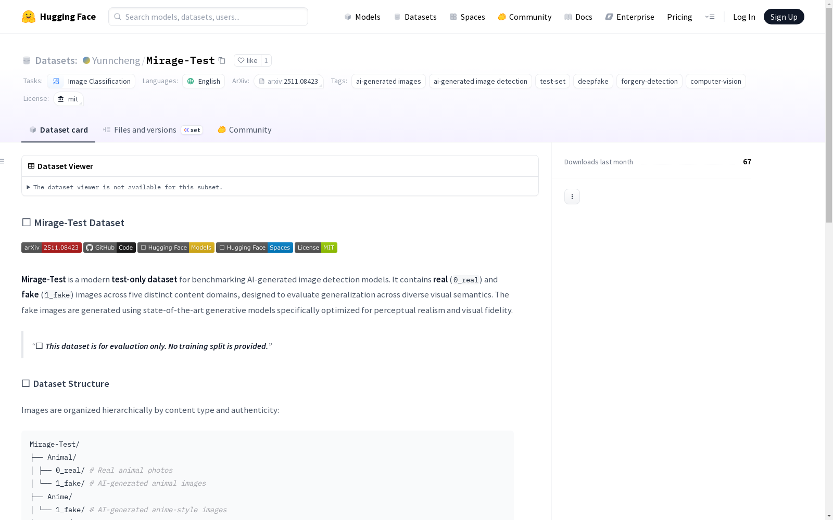Click the 0_real inline code in paragraph
This screenshot has height=520, width=833.
point(465,280)
